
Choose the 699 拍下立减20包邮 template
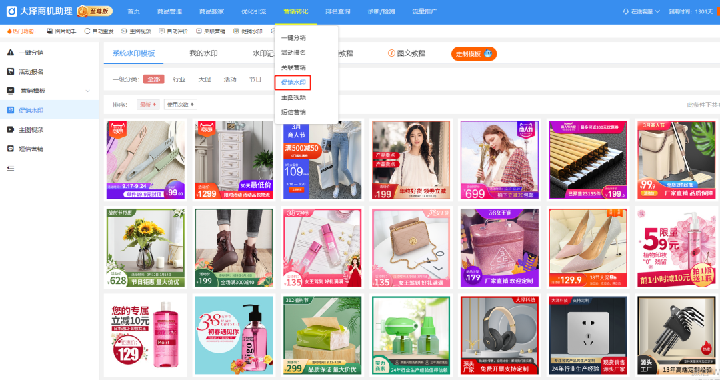[499, 160]
